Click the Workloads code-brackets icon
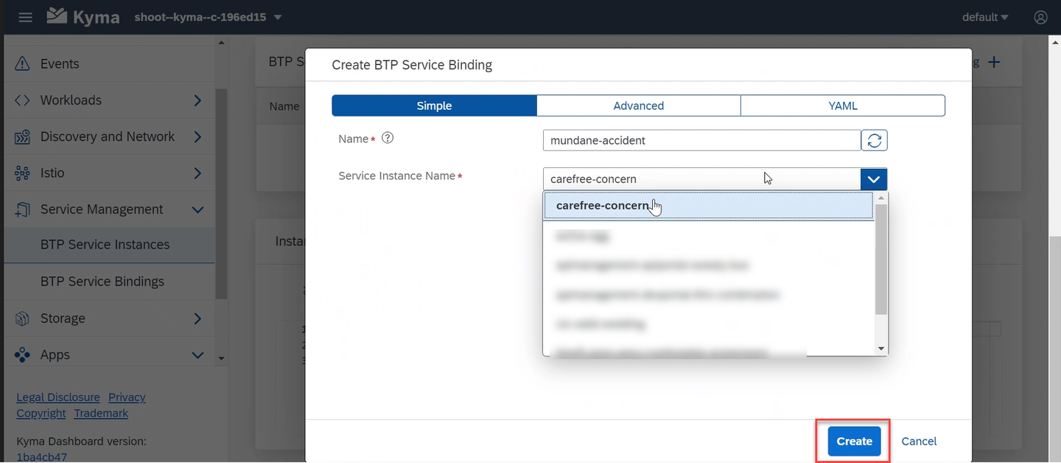The height and width of the screenshot is (463, 1061). click(x=22, y=100)
